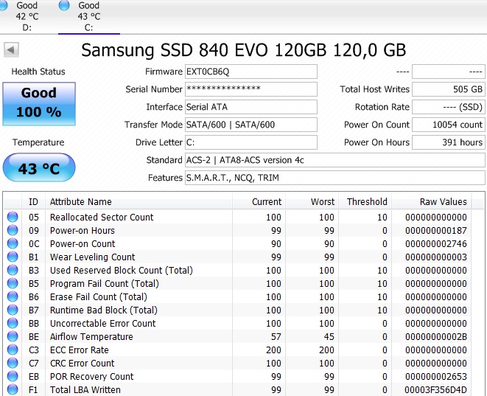
Task: Click the Firmware field EXT0CB6Q
Action: point(251,72)
